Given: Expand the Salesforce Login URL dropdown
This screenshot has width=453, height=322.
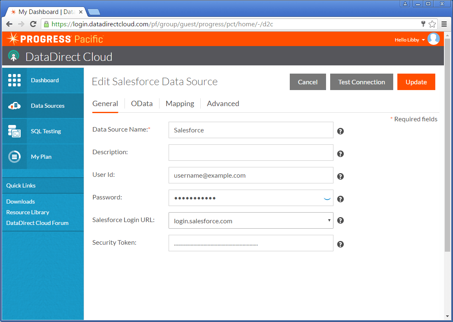Looking at the screenshot, I should pos(251,220).
